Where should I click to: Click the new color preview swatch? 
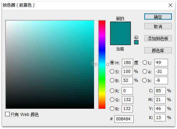pos(121,28)
